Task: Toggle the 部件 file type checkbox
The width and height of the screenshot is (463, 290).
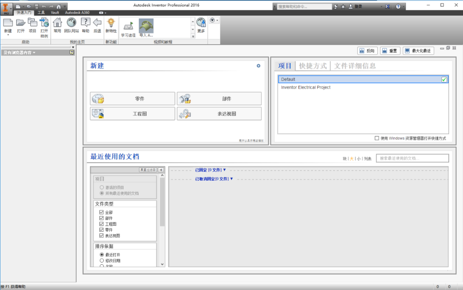Action: (101, 218)
